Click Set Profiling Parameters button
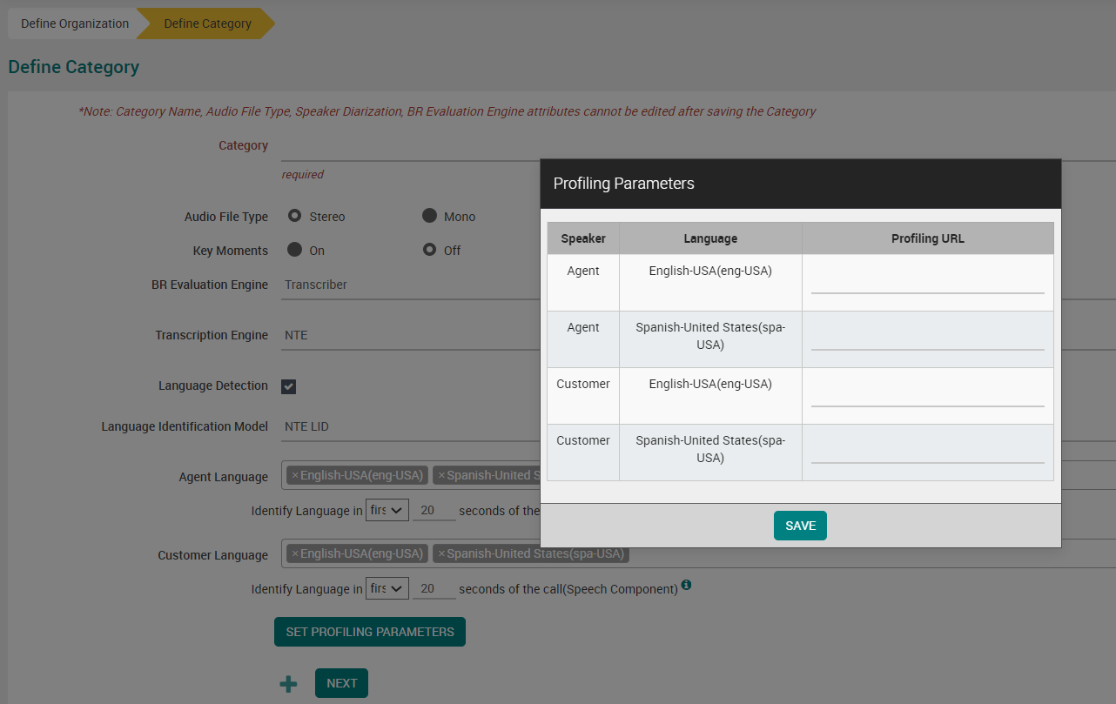This screenshot has height=704, width=1116. click(370, 632)
